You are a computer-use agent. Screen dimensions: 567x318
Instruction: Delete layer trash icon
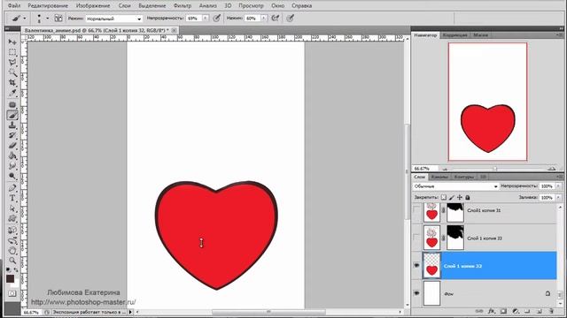pyautogui.click(x=551, y=311)
